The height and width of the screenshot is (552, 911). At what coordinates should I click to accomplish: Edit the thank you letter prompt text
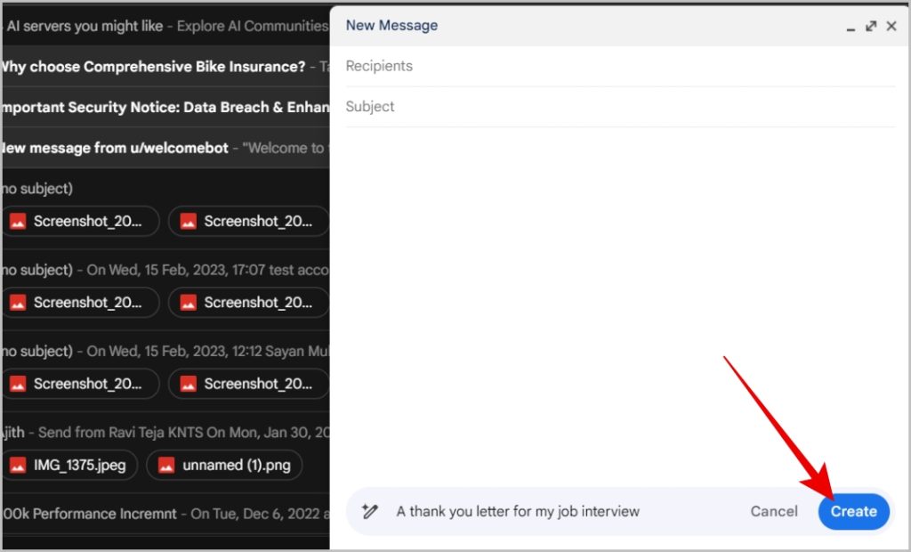(x=518, y=511)
